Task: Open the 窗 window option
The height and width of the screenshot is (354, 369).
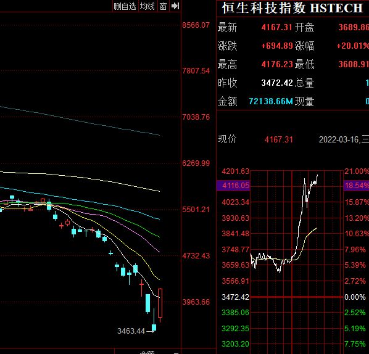Action: (163, 6)
